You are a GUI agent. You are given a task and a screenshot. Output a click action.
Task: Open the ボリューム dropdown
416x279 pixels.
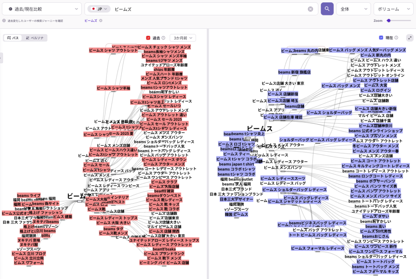tap(393, 9)
